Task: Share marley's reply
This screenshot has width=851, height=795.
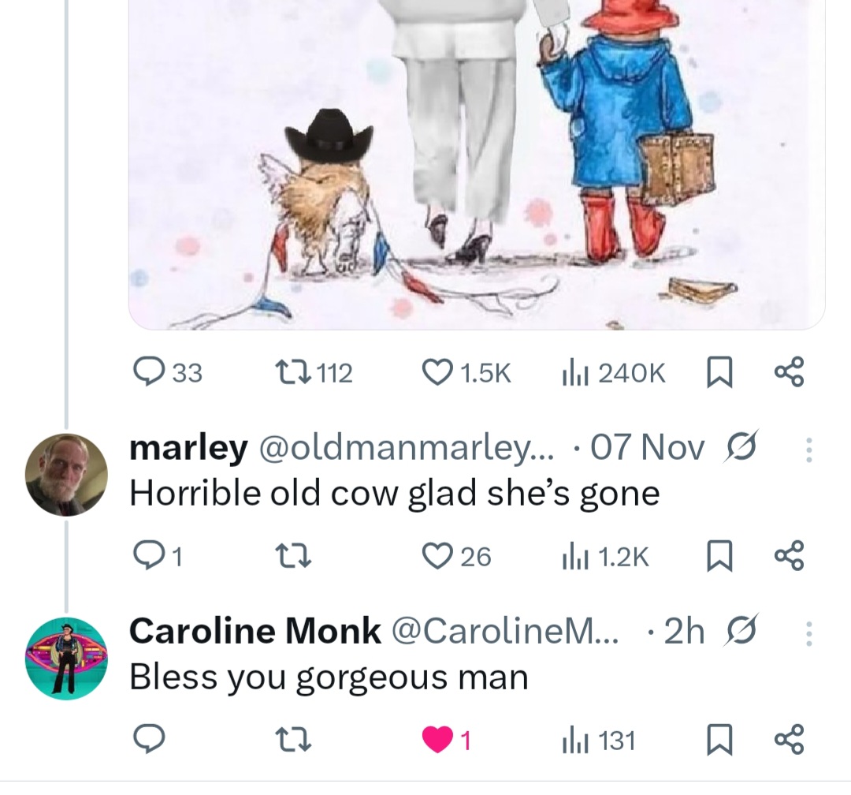Action: [x=789, y=557]
